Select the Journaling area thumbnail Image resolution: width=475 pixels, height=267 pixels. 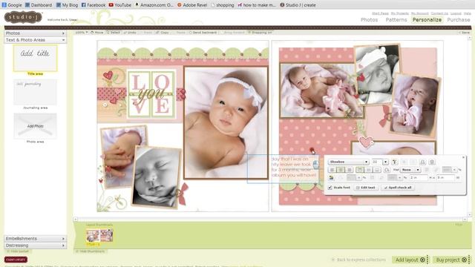click(x=35, y=92)
